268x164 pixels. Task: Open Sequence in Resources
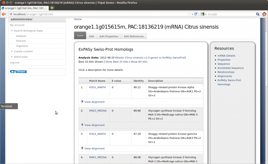click(x=223, y=64)
